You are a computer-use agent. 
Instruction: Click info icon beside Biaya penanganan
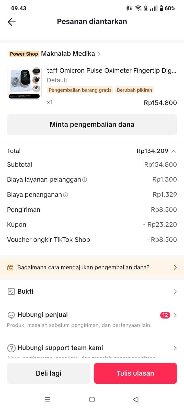[66, 195]
